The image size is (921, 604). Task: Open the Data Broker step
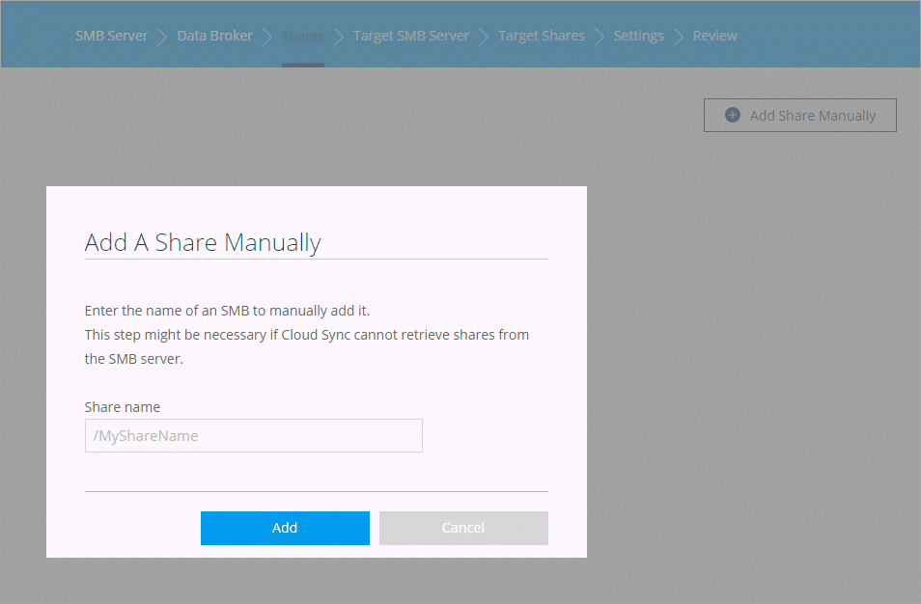click(x=214, y=36)
